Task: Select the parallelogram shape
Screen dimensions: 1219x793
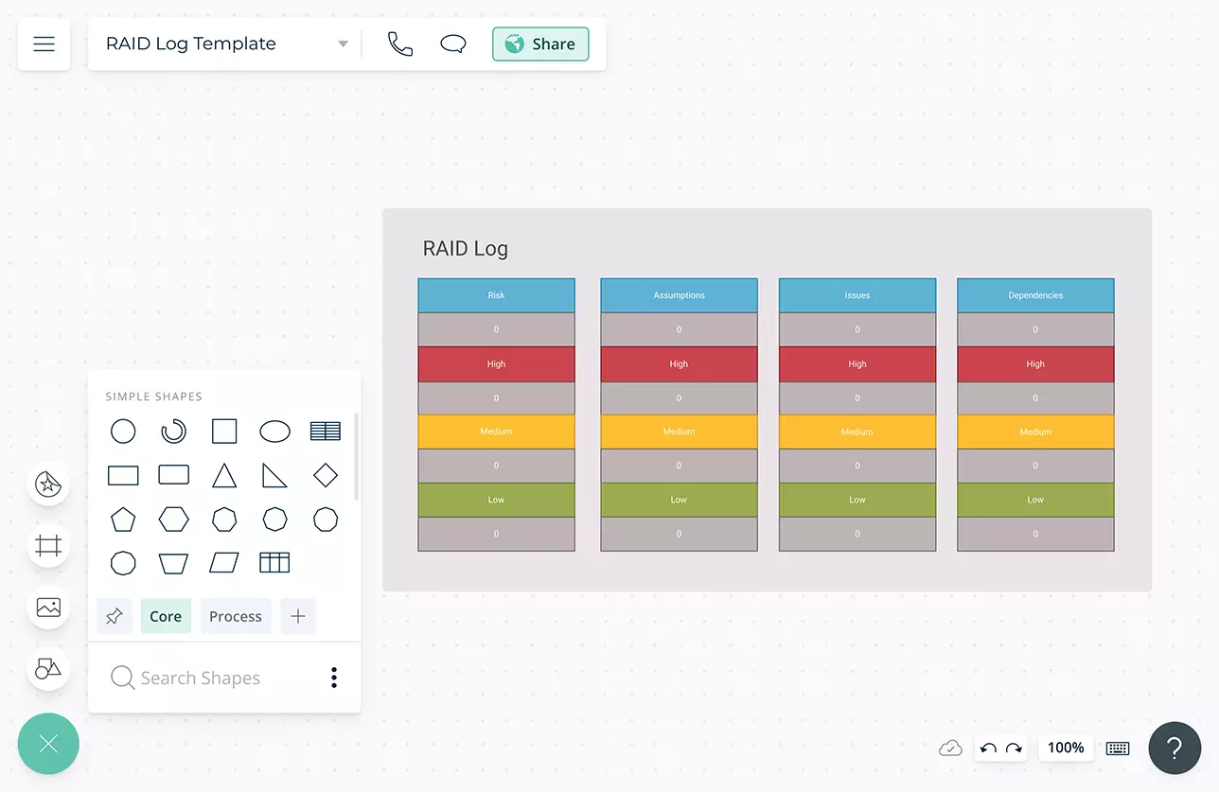Action: [224, 563]
